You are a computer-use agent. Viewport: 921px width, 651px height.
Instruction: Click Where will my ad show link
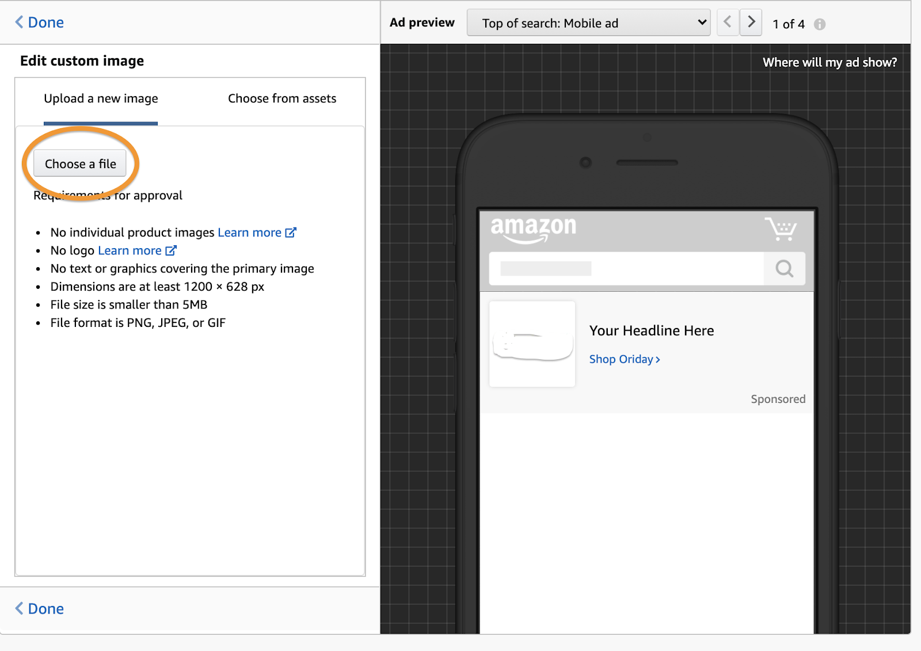click(829, 62)
